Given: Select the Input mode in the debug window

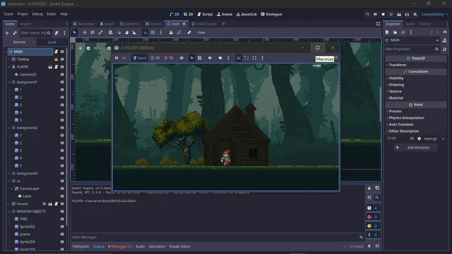Looking at the screenshot, I should [x=140, y=58].
